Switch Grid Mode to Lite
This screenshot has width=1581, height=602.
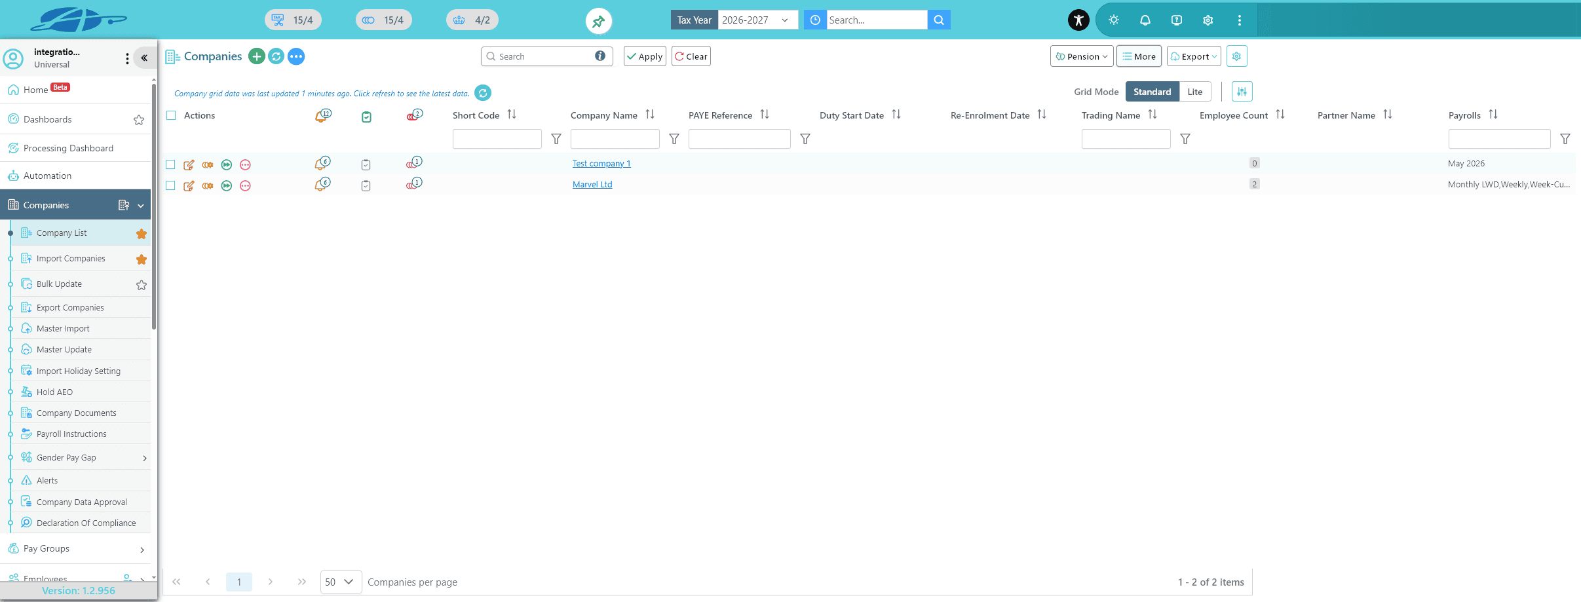[x=1195, y=92]
